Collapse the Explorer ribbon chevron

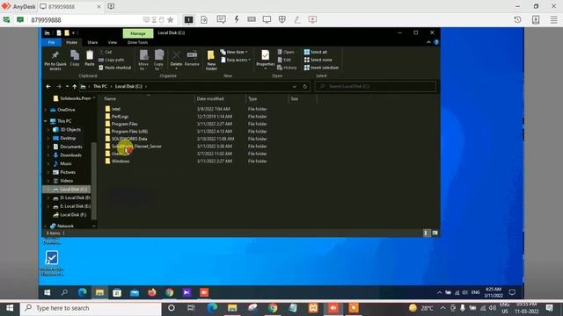click(428, 42)
